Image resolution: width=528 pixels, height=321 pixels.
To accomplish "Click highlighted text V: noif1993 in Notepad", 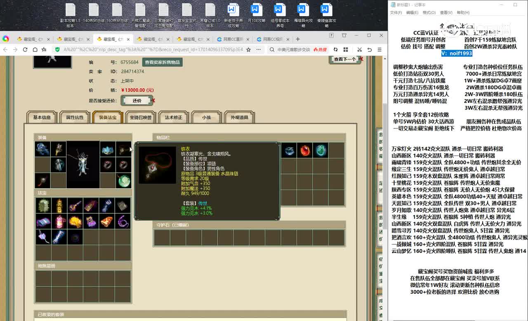I will [x=456, y=53].
